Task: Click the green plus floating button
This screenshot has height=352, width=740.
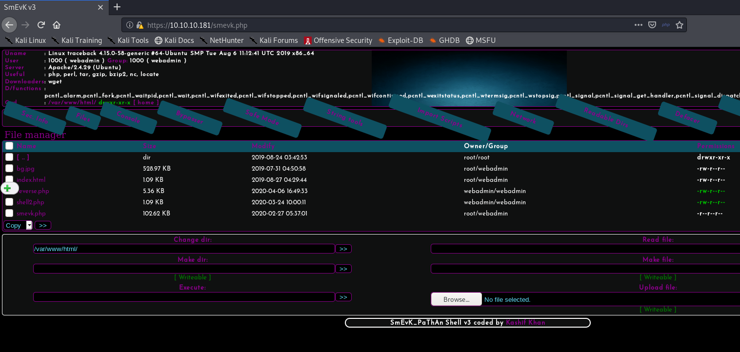Action: click(7, 188)
